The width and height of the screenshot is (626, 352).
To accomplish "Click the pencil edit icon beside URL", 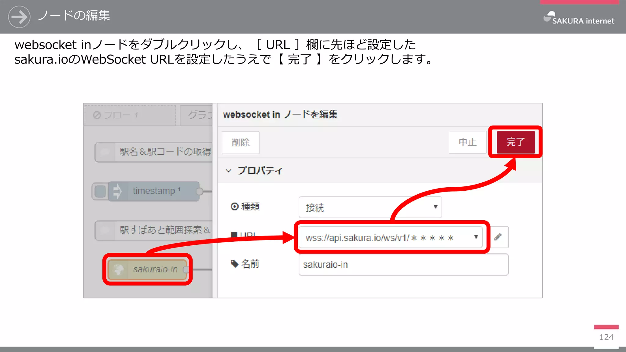I will (x=498, y=237).
